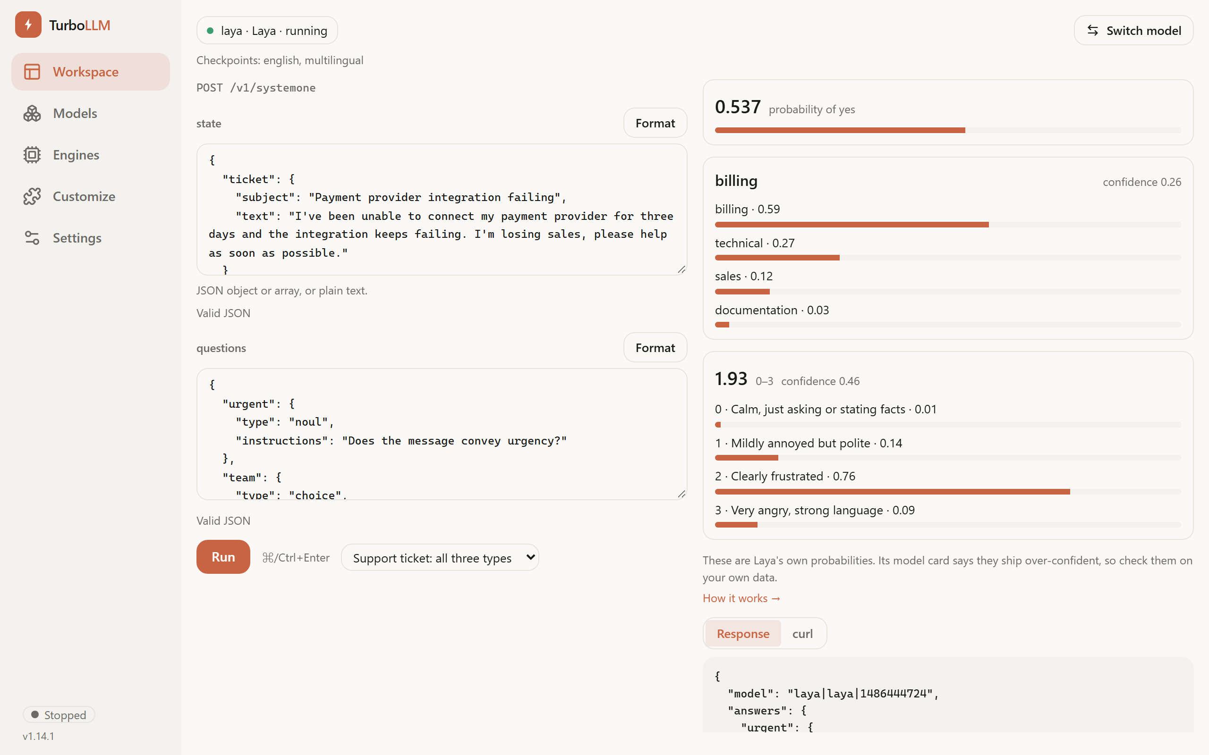Image resolution: width=1209 pixels, height=755 pixels.
Task: Click the technical 0.27 probability bar
Action: click(948, 258)
